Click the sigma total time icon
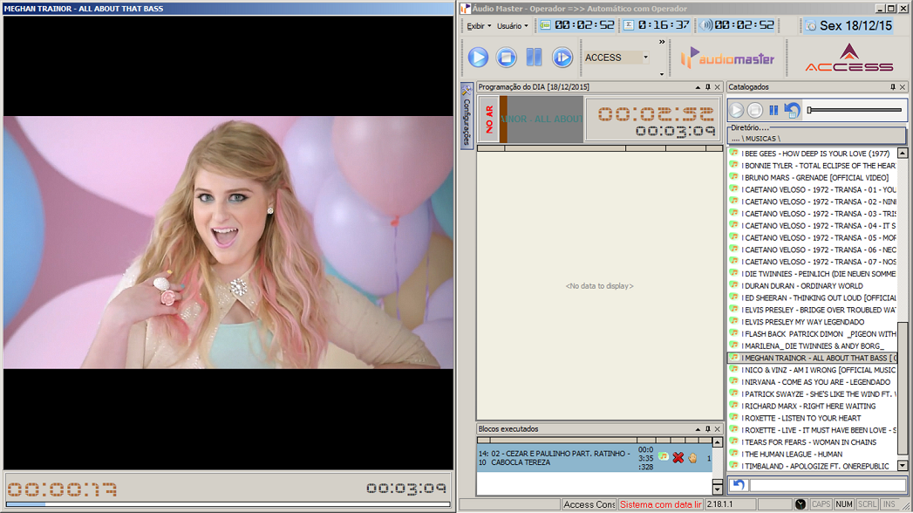Screen dimensions: 913x513 point(629,25)
